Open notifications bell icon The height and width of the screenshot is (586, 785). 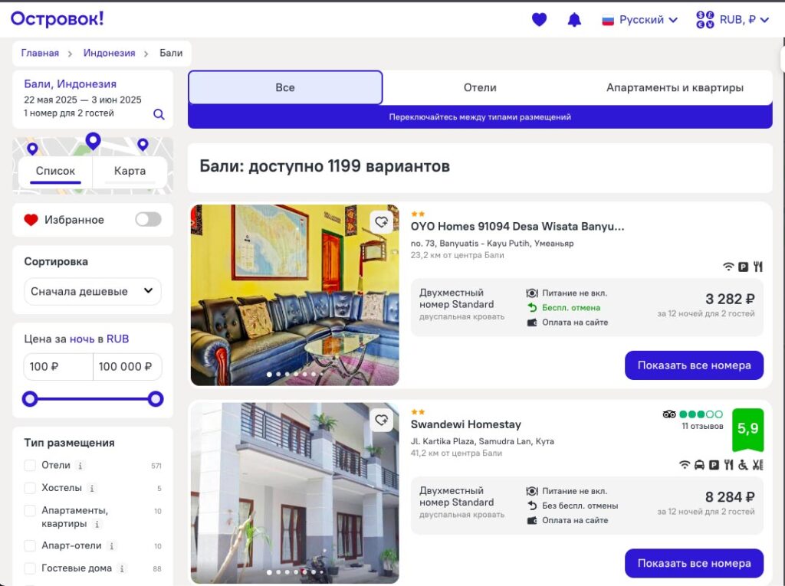[574, 19]
